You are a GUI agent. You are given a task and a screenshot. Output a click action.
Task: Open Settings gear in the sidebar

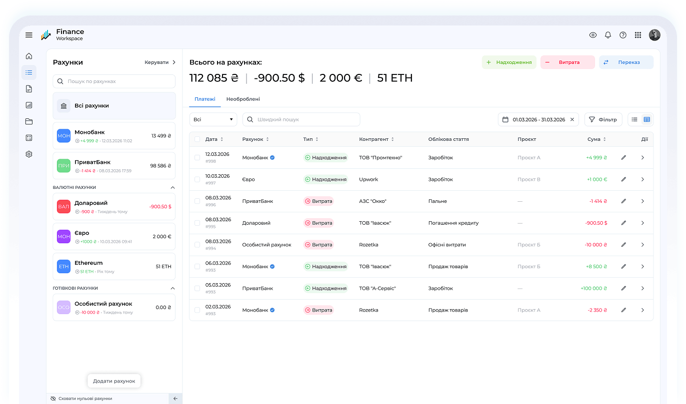point(29,154)
